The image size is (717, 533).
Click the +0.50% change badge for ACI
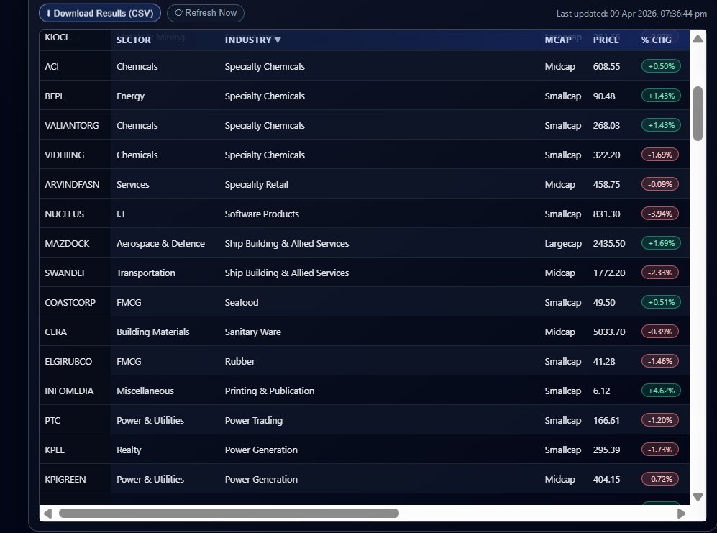[661, 66]
